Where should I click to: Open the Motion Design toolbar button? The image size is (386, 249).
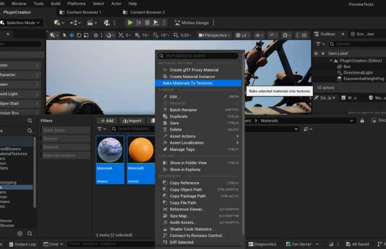coord(191,23)
